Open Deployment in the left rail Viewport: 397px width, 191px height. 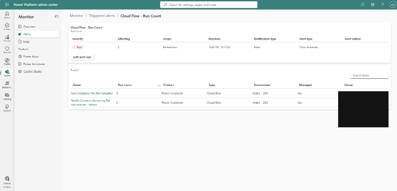click(x=7, y=85)
